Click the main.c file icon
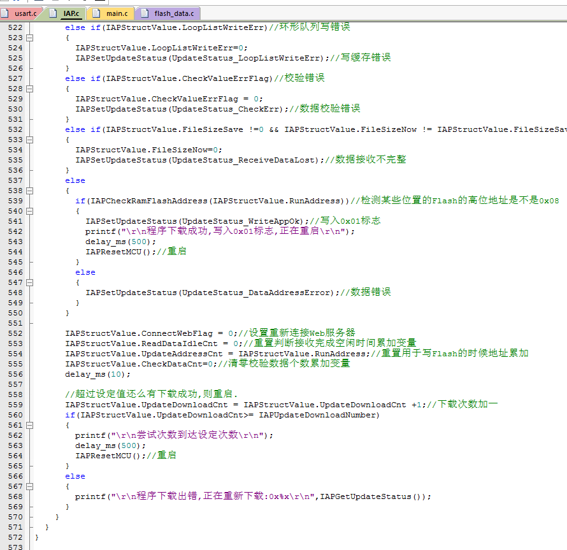Screen dimensions: 567x550 [96, 13]
